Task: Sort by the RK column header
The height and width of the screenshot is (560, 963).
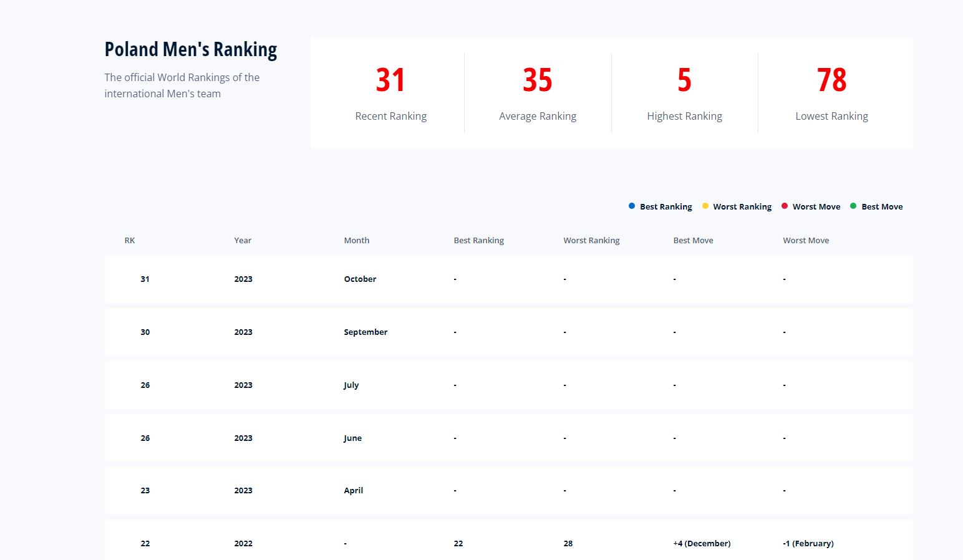Action: [x=130, y=240]
